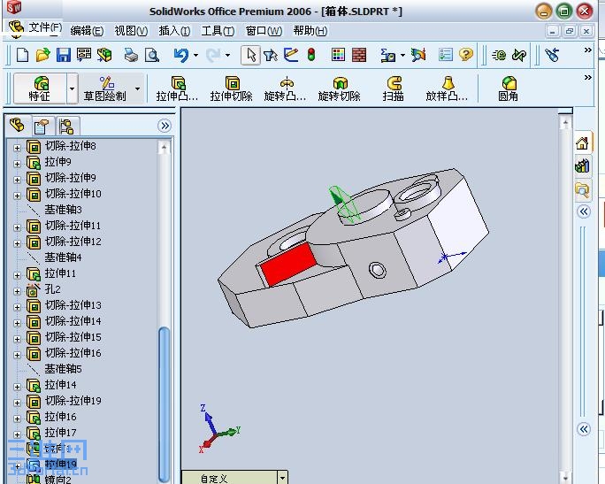605x484 pixels.
Task: Expand the 切除-拉伸16 feature node
Action: pos(17,355)
